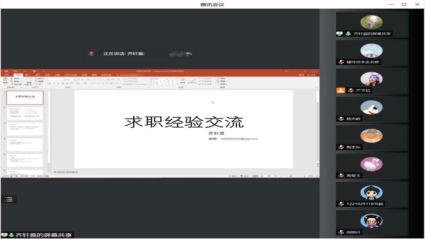The width and height of the screenshot is (425, 239).
Task: Toggle bold formatting in font group
Action: pyautogui.click(x=50, y=83)
